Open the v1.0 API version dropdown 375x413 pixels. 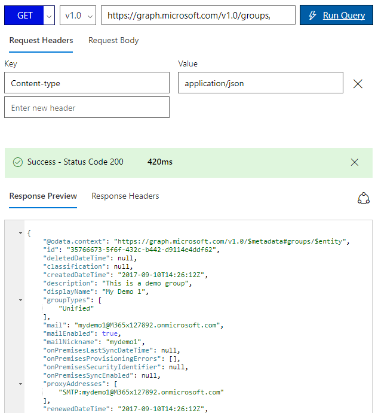pos(78,16)
